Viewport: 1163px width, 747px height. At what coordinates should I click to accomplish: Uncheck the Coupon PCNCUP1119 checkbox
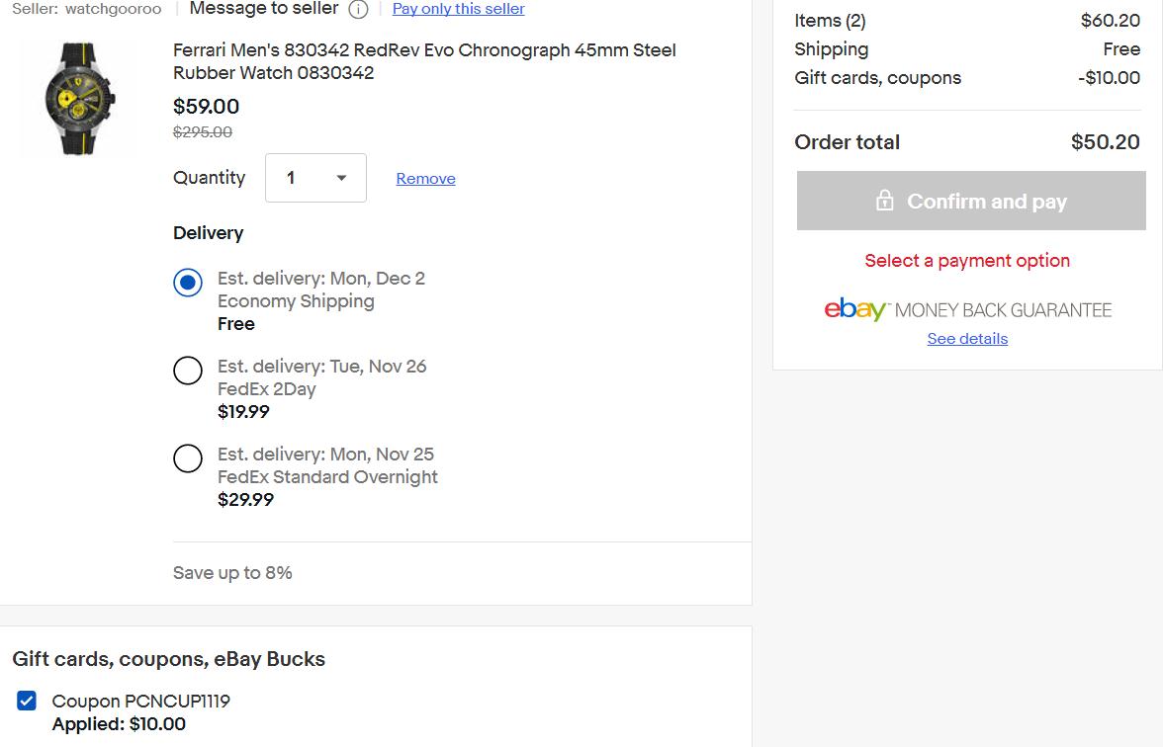point(27,701)
